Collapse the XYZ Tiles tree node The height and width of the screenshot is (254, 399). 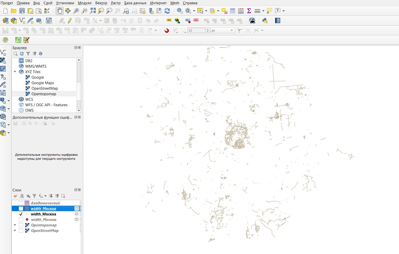tap(15, 72)
